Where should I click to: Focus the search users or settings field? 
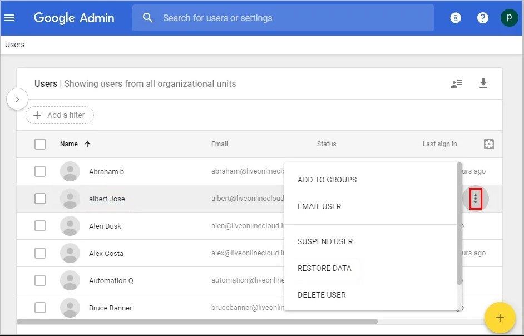(283, 18)
